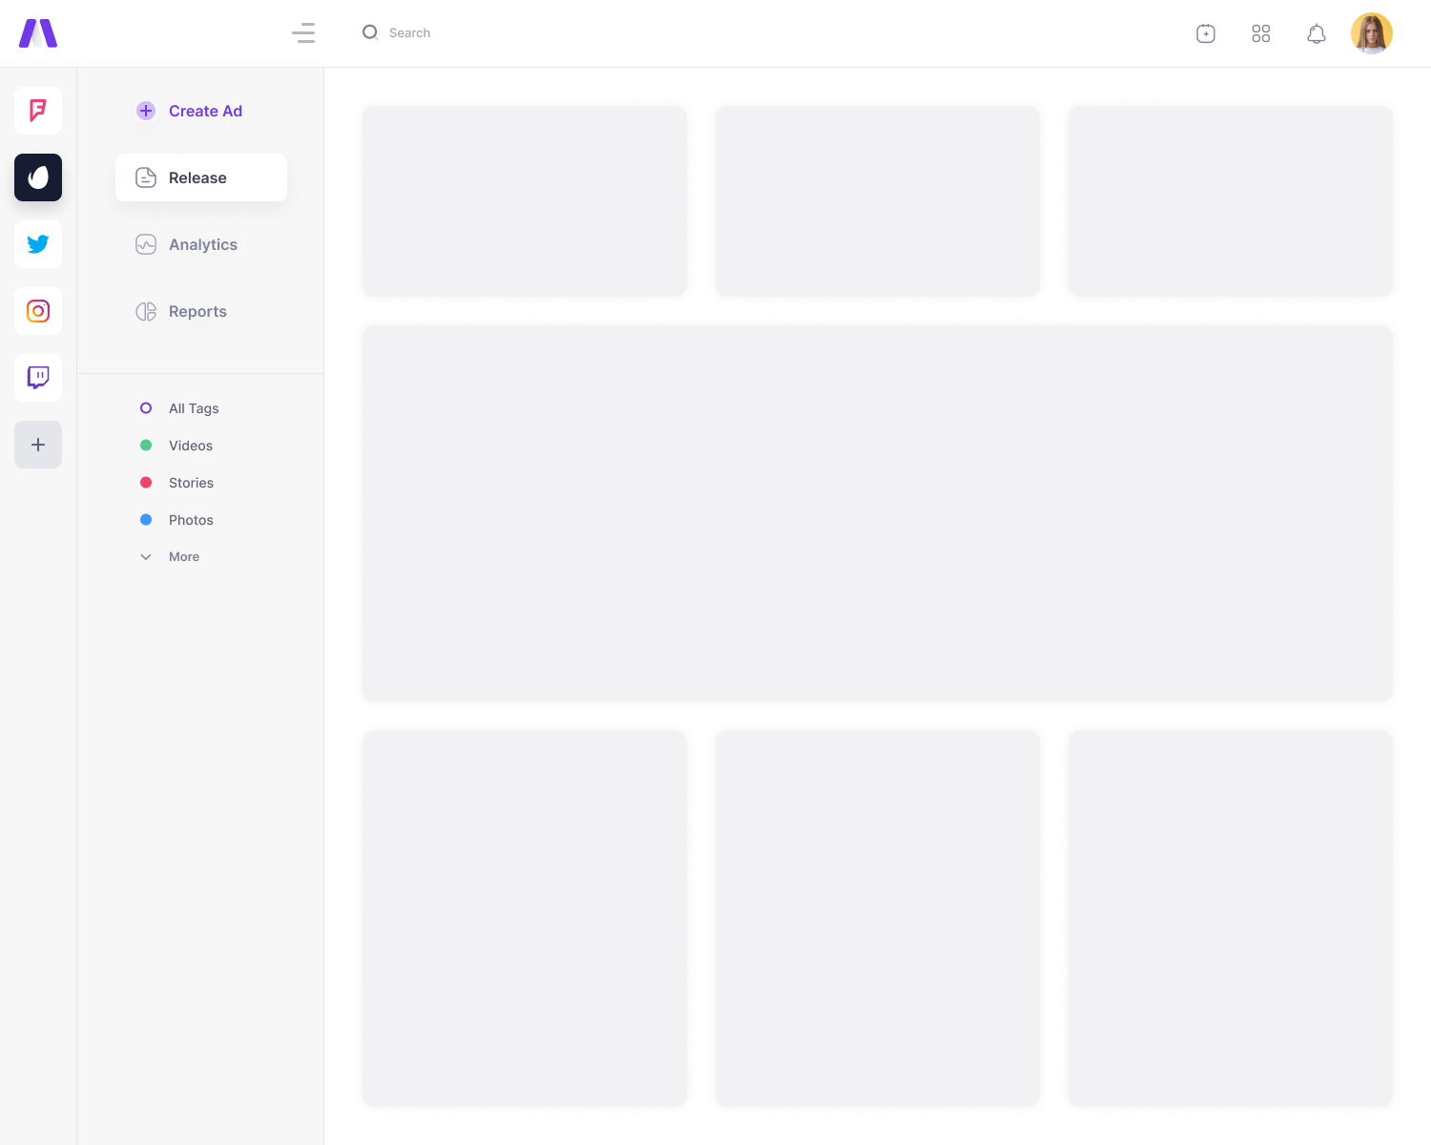This screenshot has height=1145, width=1431.
Task: Expand More tags list
Action: pyautogui.click(x=183, y=557)
